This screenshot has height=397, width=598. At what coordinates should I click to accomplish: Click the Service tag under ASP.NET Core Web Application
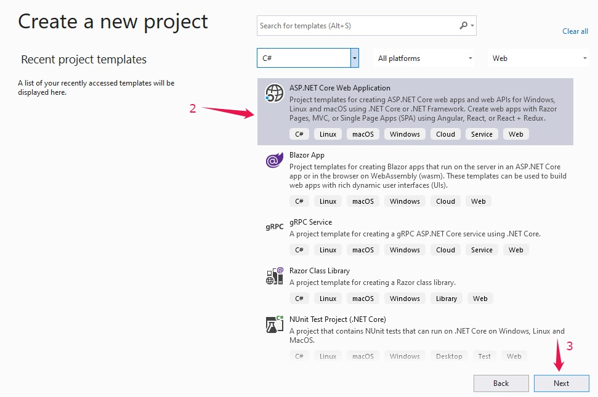click(482, 134)
